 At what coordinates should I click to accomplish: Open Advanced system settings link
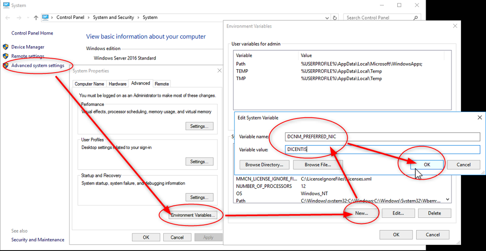click(38, 66)
